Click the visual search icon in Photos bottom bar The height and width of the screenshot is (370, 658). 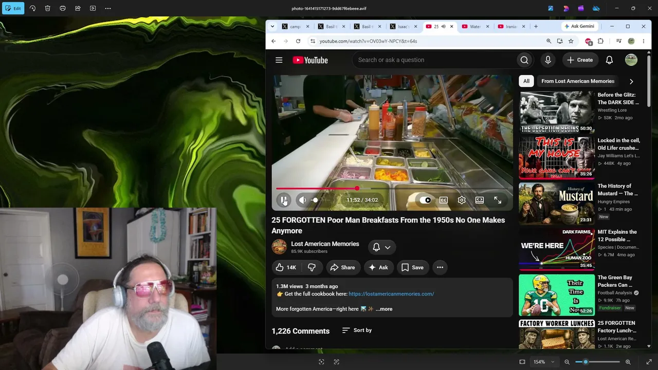tap(321, 362)
